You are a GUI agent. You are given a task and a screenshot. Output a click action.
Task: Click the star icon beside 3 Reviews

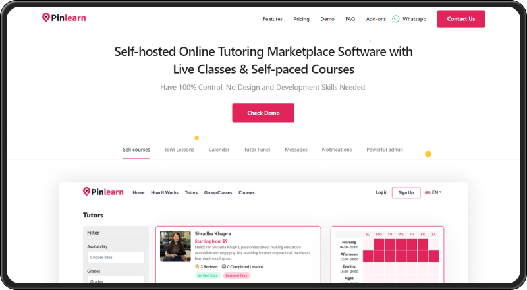click(198, 266)
